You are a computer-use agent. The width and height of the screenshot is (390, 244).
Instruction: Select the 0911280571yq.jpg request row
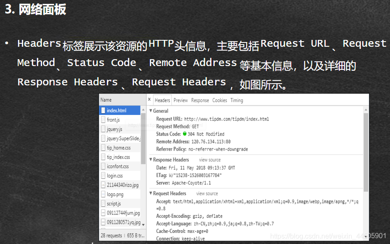(x=120, y=222)
